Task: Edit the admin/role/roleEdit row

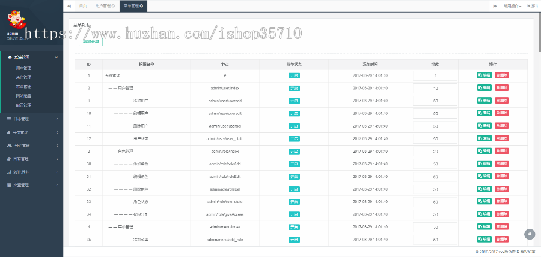Action: (484, 176)
